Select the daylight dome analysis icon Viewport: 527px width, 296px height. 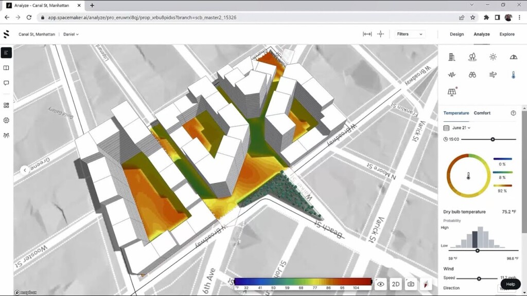pos(513,57)
